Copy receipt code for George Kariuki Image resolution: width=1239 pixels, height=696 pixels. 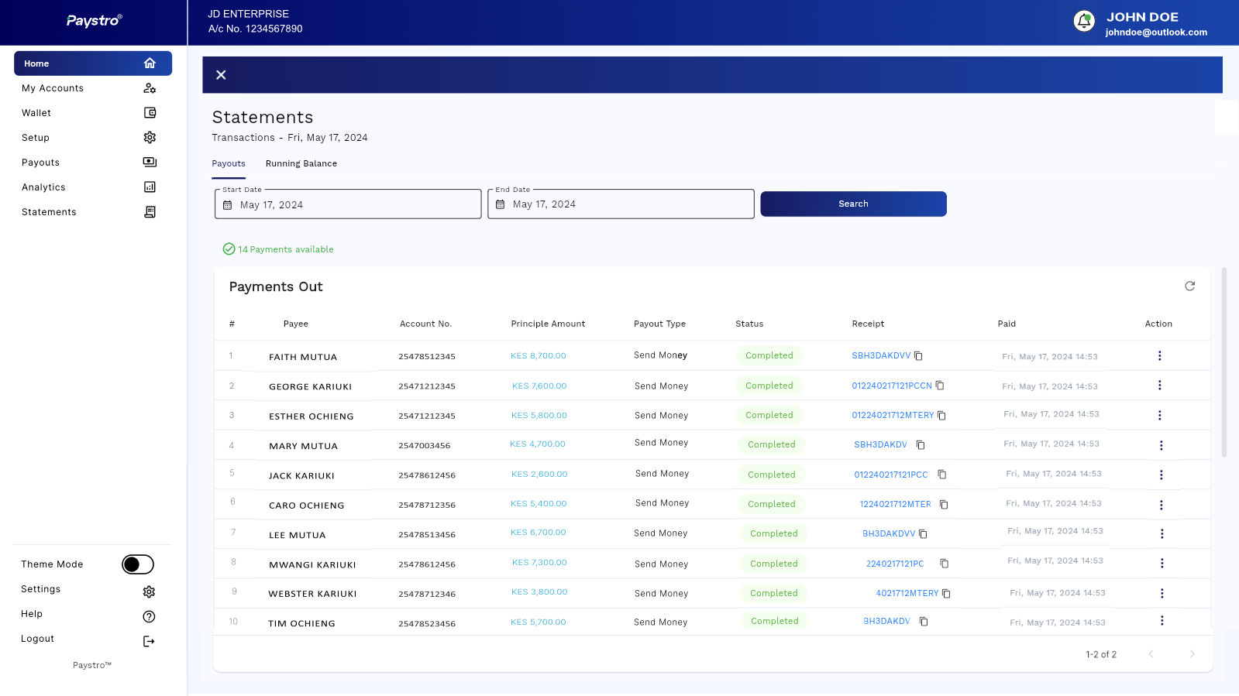click(940, 386)
